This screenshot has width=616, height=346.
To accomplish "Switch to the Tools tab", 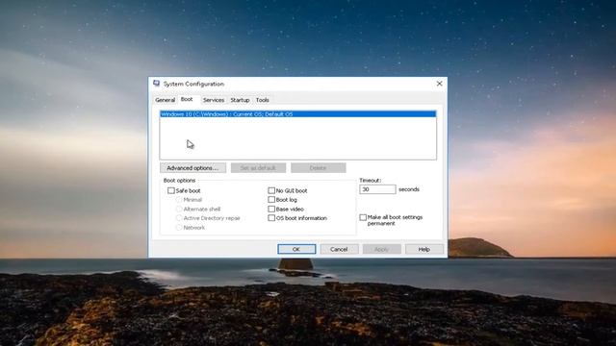I will (x=262, y=100).
